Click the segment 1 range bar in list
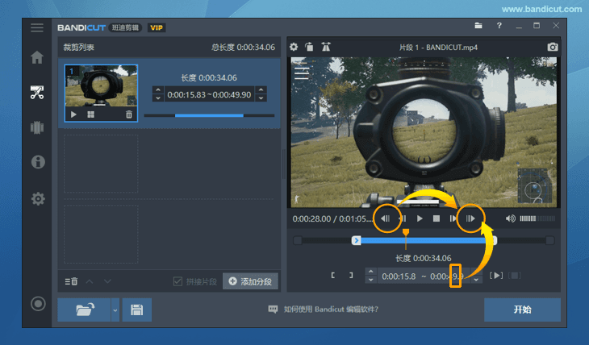This screenshot has height=345, width=589. coord(209,115)
